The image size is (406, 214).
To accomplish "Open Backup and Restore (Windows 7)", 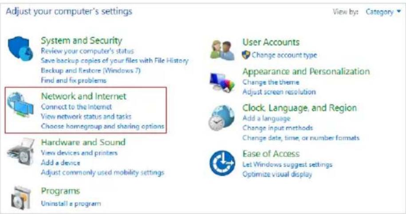I will 91,70.
